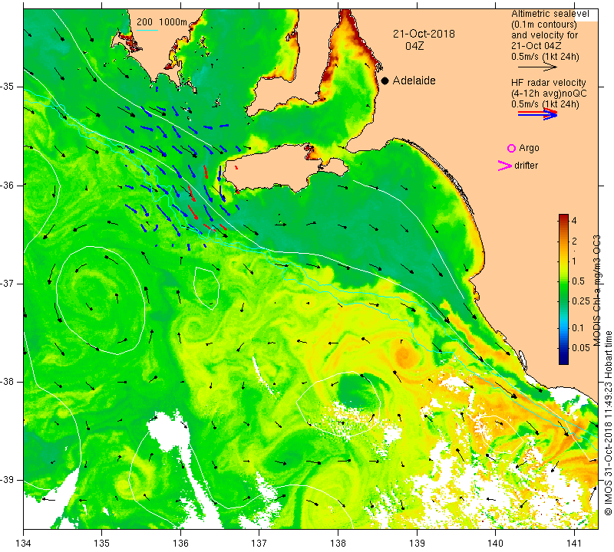Click the drifter legend label
The image size is (614, 552).
tap(526, 166)
